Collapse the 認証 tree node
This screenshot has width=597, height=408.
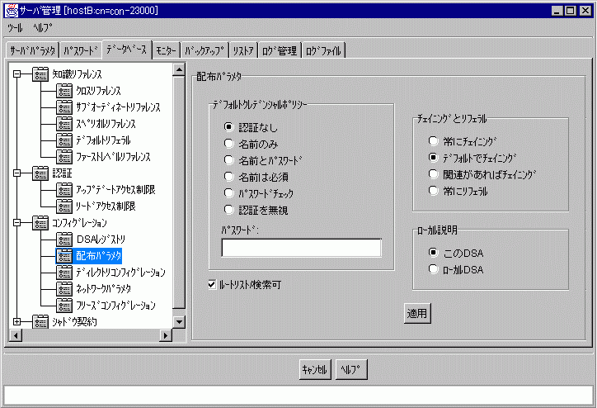point(16,173)
